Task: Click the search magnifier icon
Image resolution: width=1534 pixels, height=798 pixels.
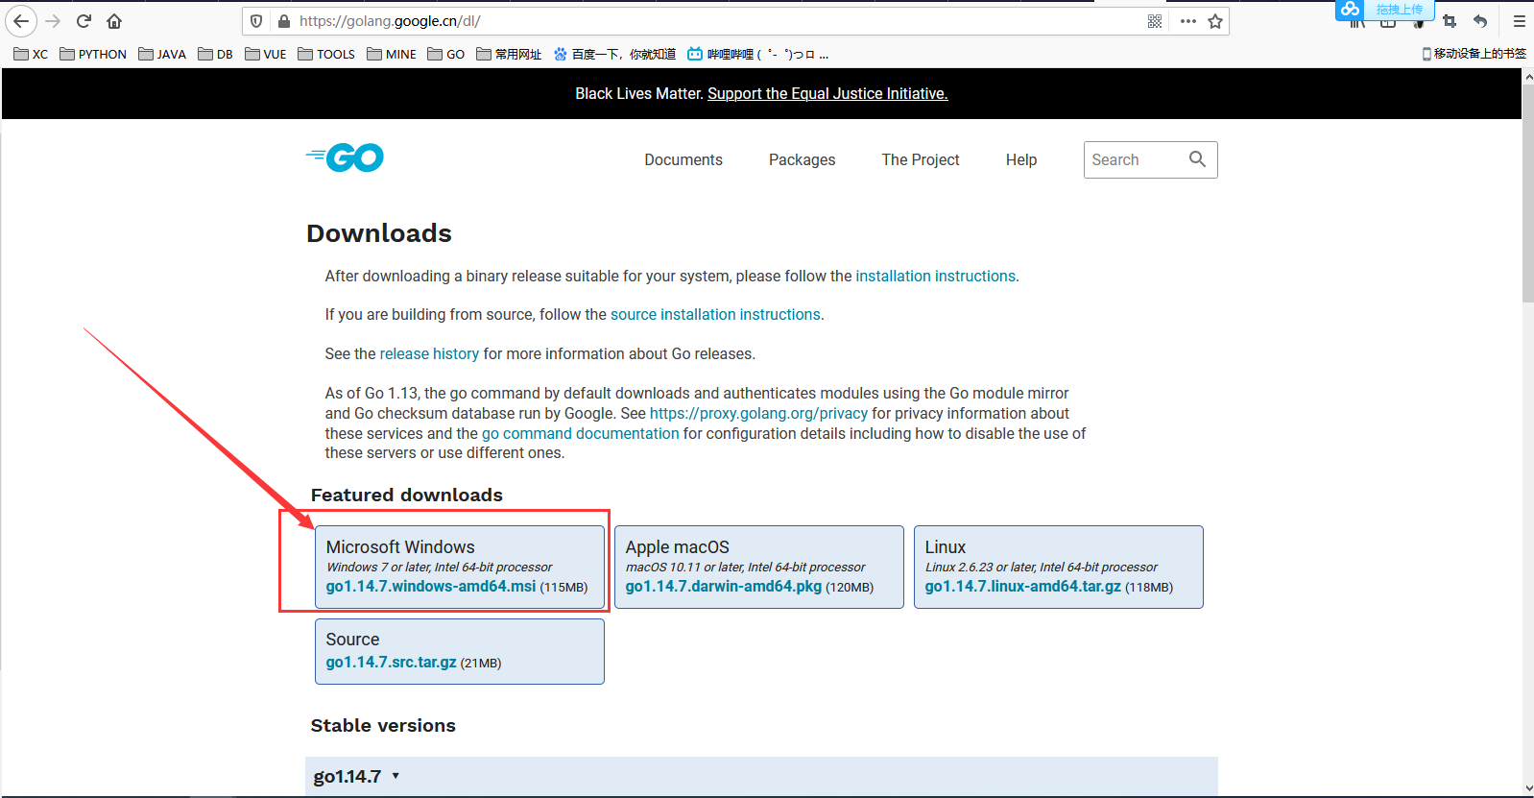Action: (1197, 159)
